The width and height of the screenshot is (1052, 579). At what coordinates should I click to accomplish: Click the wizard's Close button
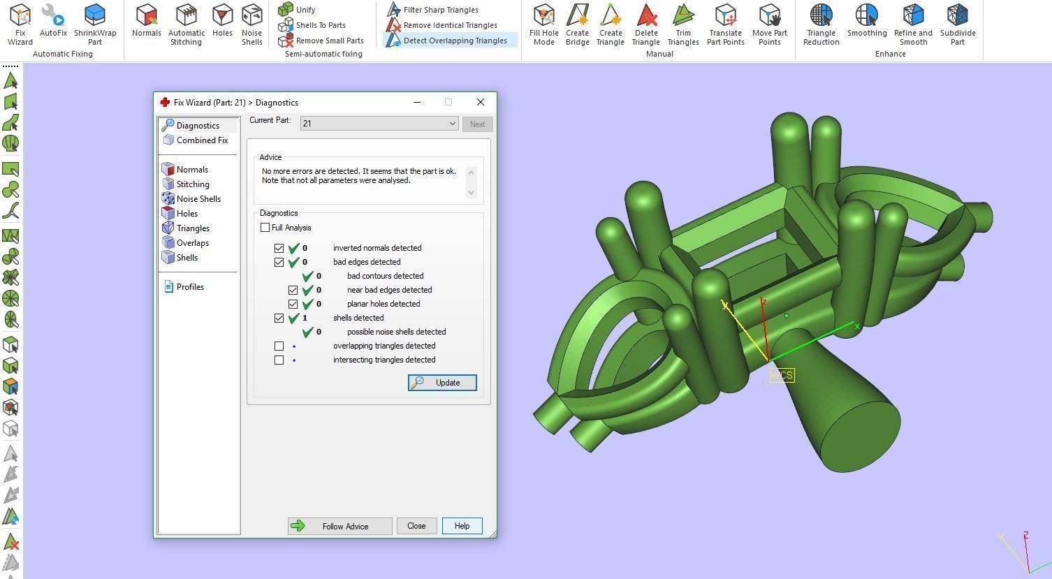pyautogui.click(x=416, y=526)
